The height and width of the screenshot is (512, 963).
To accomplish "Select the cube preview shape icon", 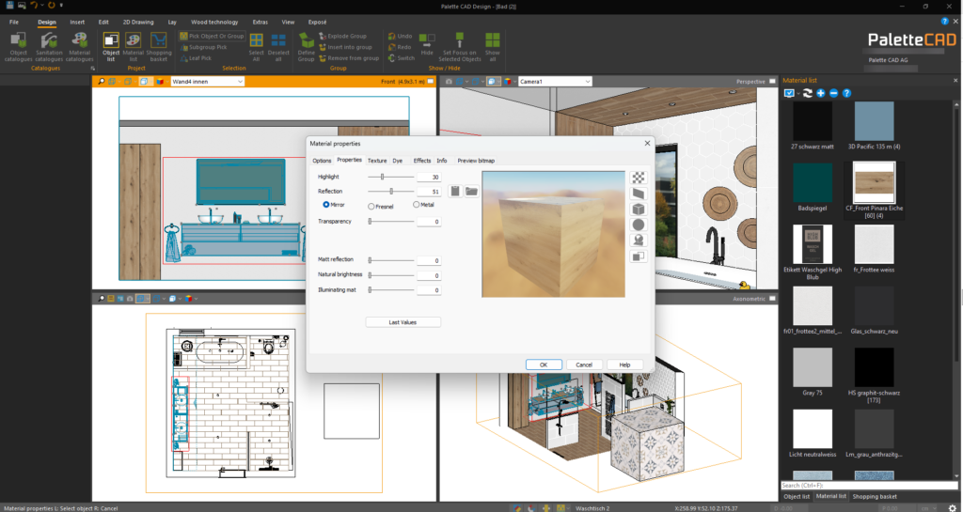I will click(x=638, y=209).
